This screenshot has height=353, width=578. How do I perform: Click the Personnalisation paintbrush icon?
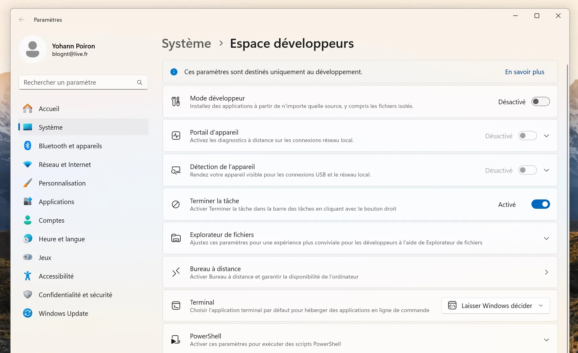click(28, 183)
